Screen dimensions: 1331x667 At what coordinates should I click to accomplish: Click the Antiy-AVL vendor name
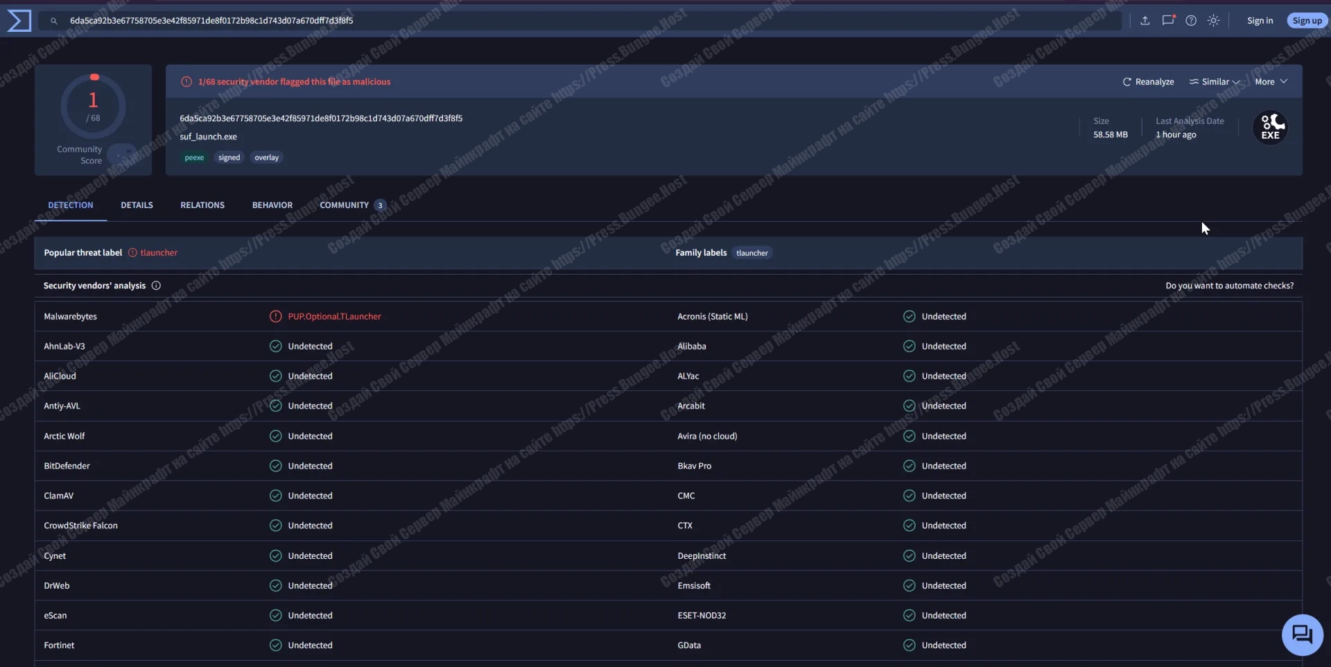pos(62,406)
